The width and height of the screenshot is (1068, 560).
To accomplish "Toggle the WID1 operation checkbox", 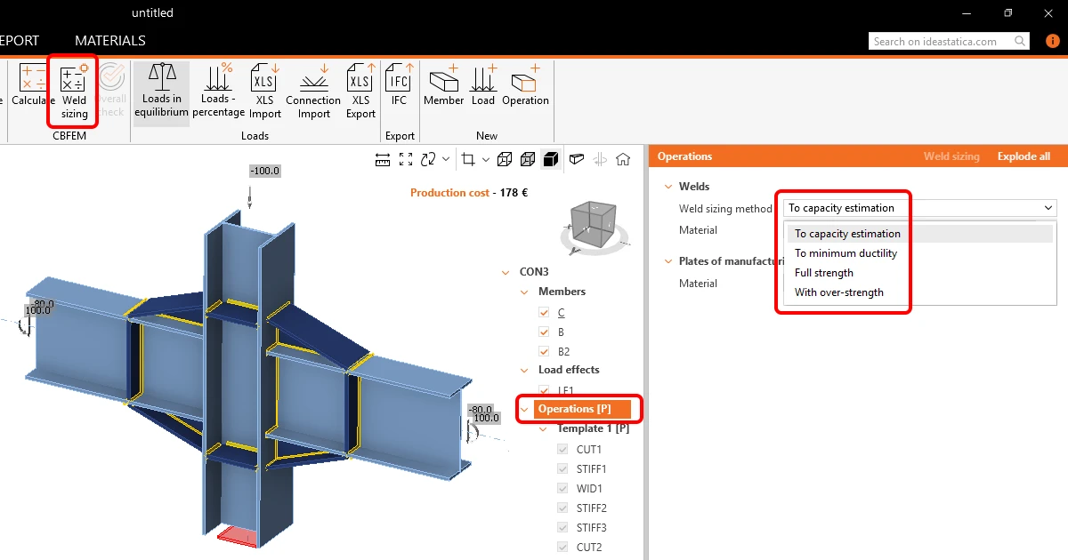I will coord(562,489).
